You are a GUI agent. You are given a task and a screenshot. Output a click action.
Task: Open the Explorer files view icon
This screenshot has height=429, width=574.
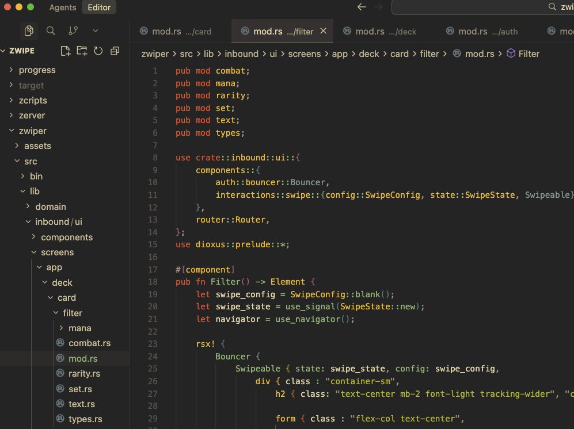(x=29, y=30)
